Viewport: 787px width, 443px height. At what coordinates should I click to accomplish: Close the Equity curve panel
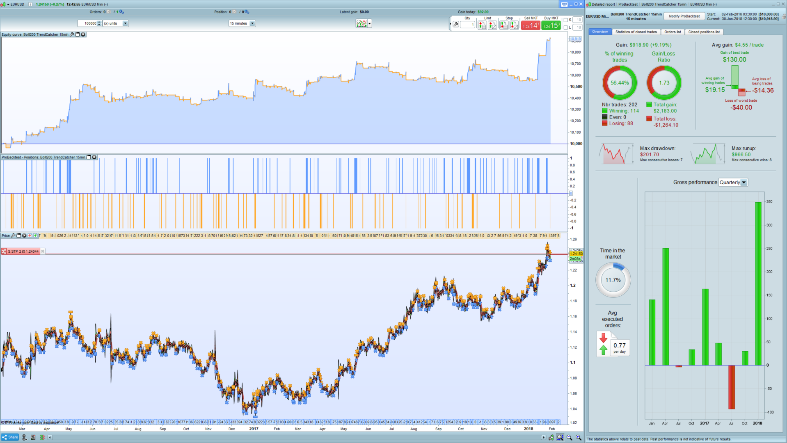[83, 34]
